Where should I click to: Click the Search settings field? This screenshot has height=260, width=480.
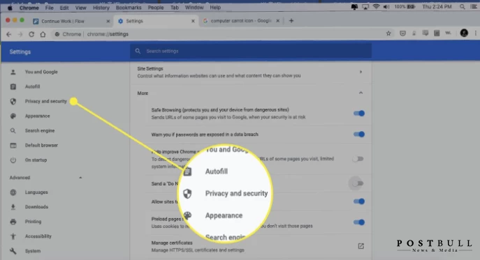pyautogui.click(x=251, y=51)
